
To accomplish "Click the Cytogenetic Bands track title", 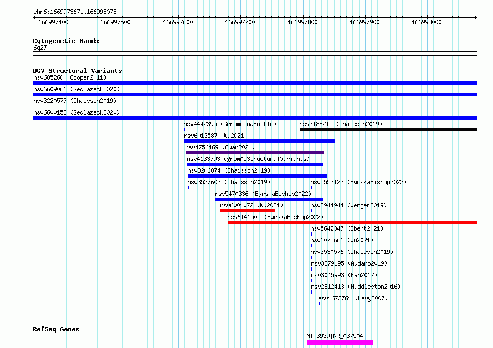I will pyautogui.click(x=66, y=41).
